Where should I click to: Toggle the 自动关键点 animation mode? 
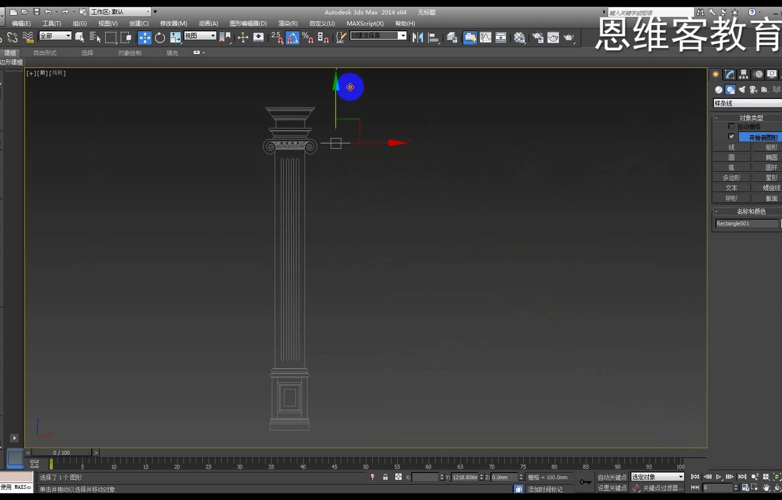point(612,476)
